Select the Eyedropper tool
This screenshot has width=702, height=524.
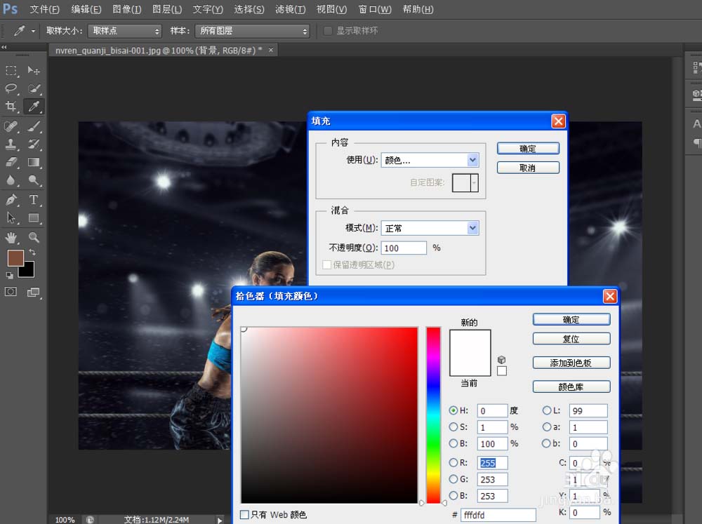point(33,107)
